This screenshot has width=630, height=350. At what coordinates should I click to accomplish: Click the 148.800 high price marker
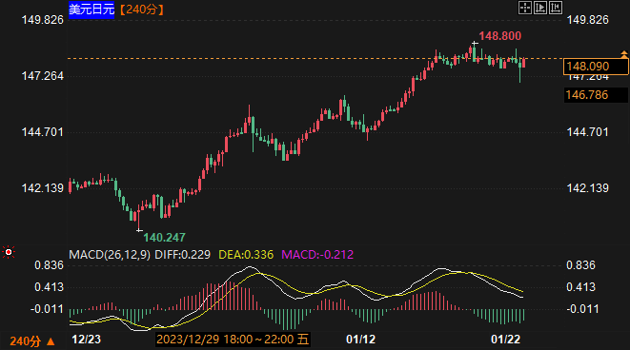(499, 36)
